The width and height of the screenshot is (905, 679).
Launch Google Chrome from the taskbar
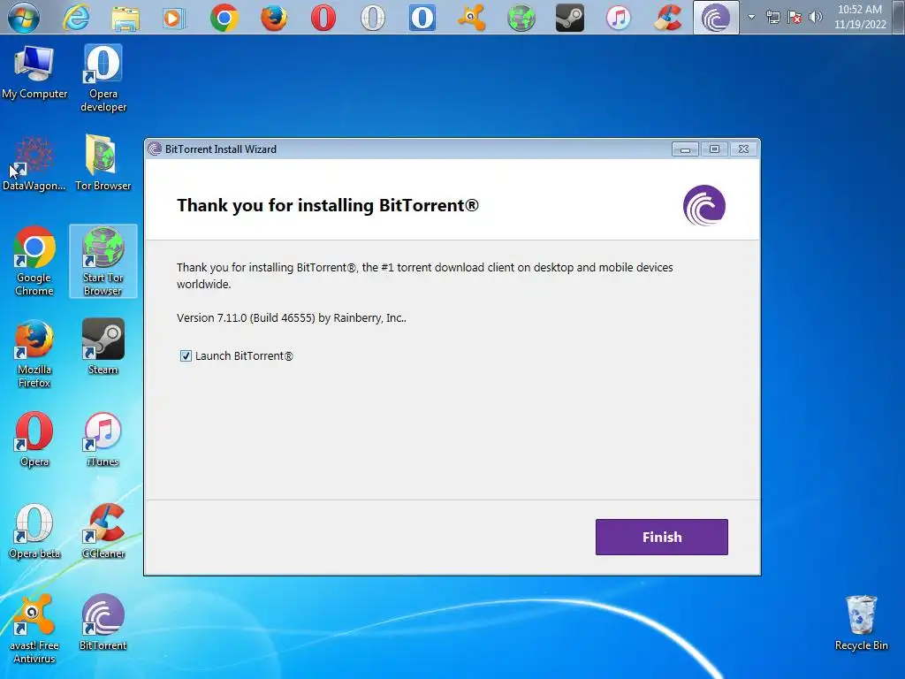[x=224, y=18]
